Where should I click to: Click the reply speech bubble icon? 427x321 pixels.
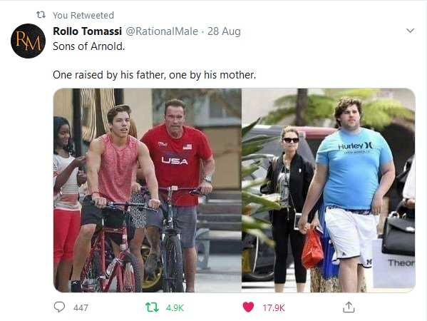click(59, 307)
